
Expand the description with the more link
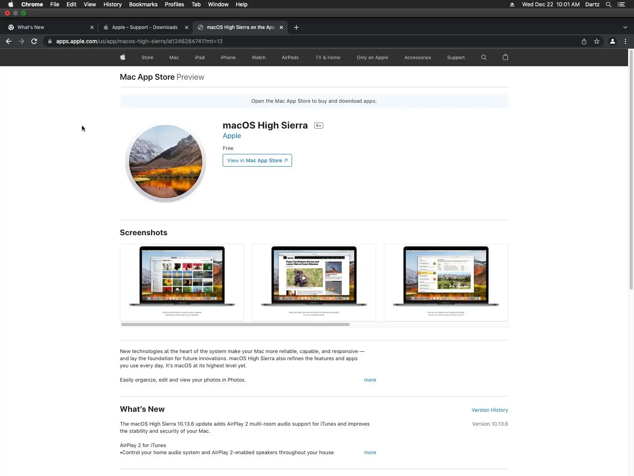click(x=370, y=380)
